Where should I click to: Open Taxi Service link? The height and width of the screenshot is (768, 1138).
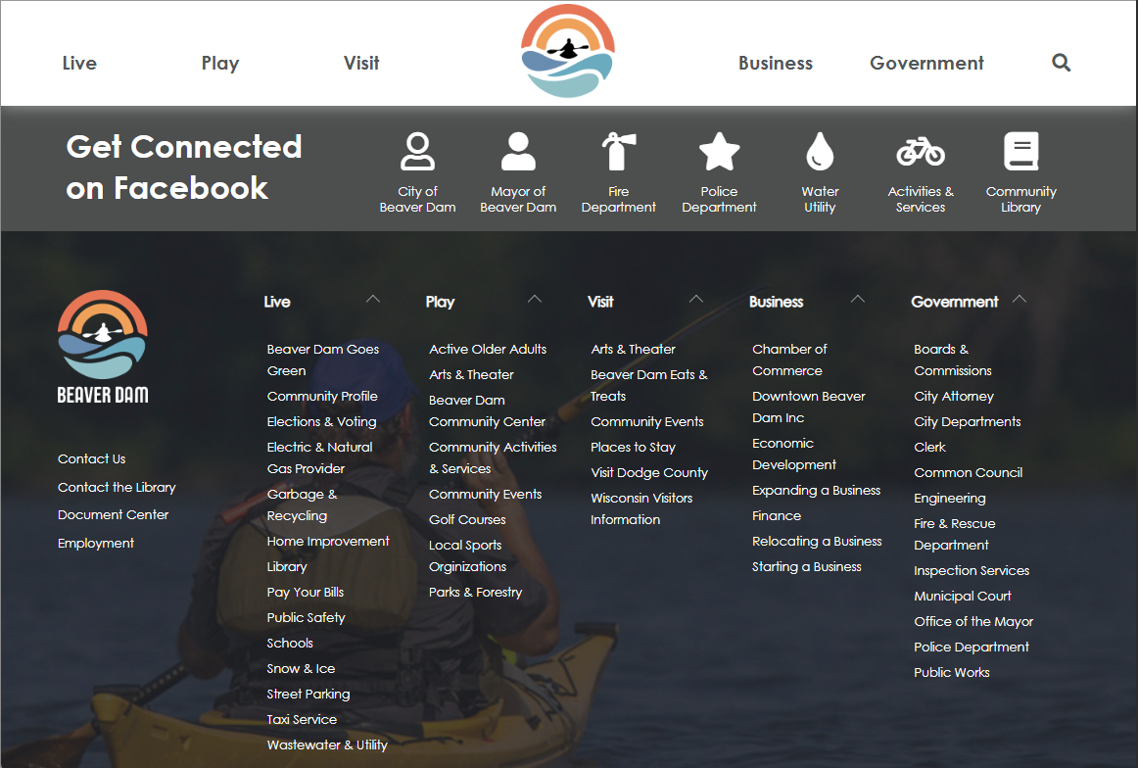pyautogui.click(x=302, y=719)
